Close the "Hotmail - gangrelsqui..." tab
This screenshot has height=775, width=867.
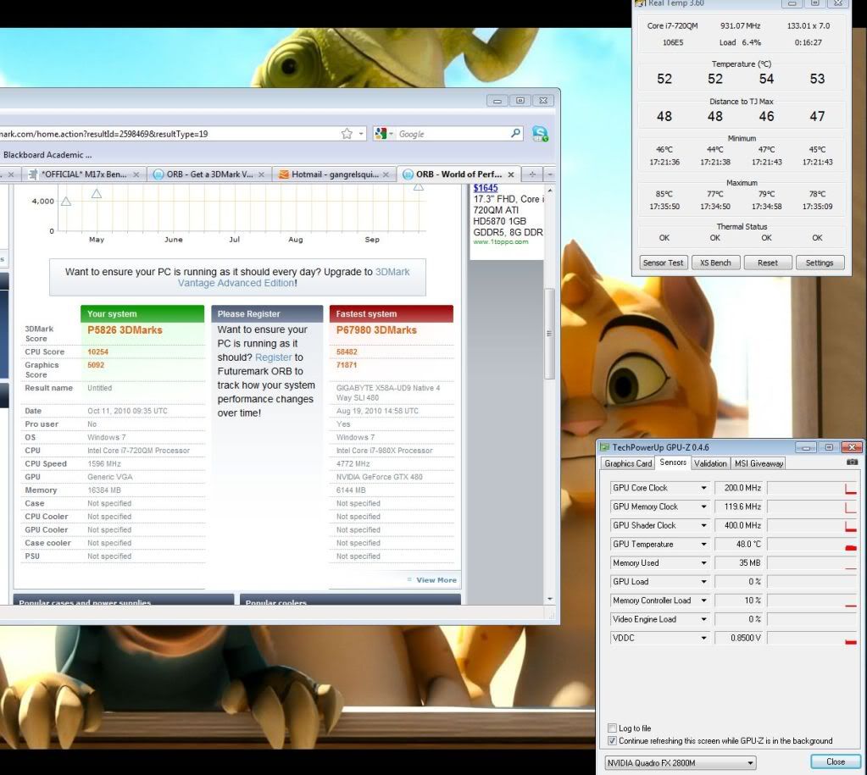coord(386,174)
